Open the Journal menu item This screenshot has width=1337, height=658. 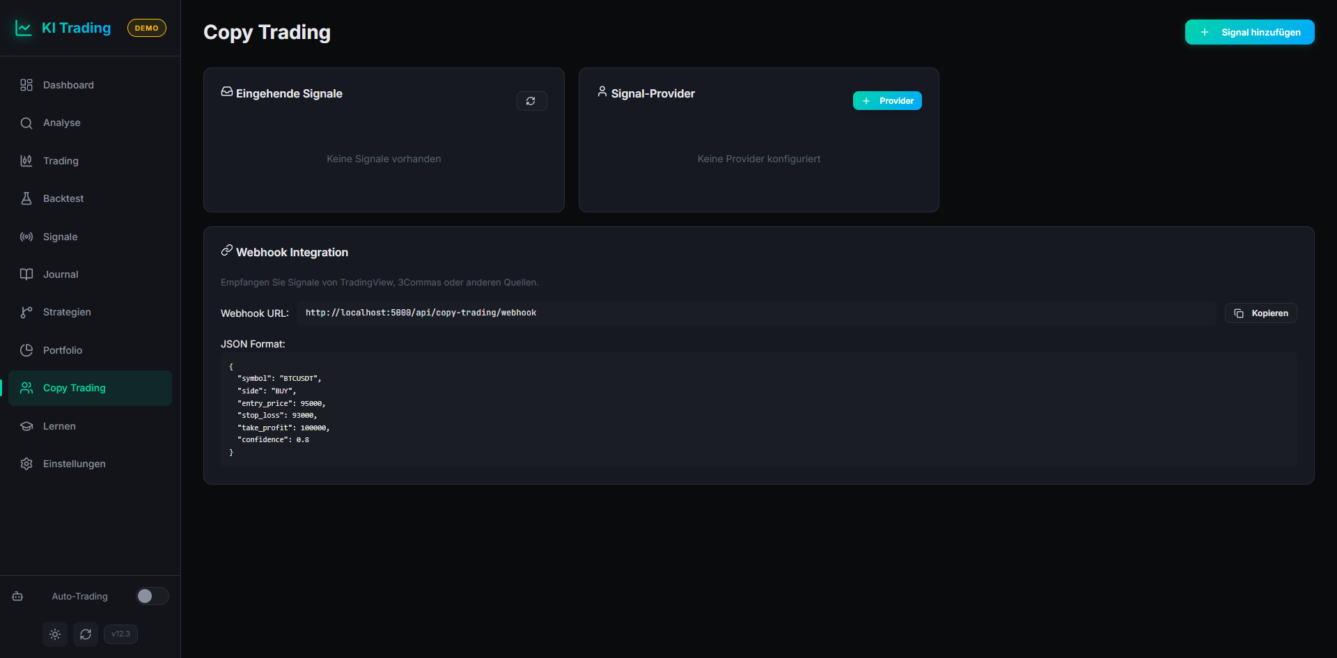pyautogui.click(x=61, y=274)
